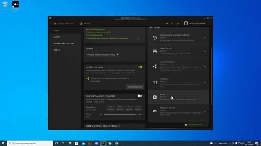Expand the Gamestream feature row
Screen dimensions: 261x146
coord(205,51)
